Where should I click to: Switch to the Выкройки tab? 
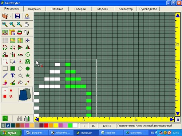click(35, 9)
